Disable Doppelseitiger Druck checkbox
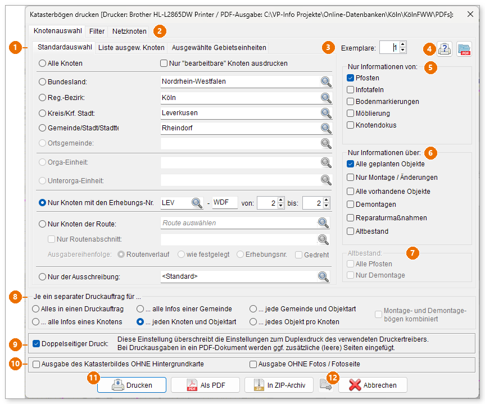The width and height of the screenshot is (485, 404). pyautogui.click(x=36, y=344)
